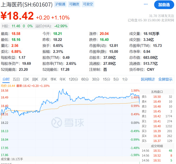Screen dimensions: 176x164
Task: Select the 卖5 order row at 18.50
Action: [x=157, y=97]
